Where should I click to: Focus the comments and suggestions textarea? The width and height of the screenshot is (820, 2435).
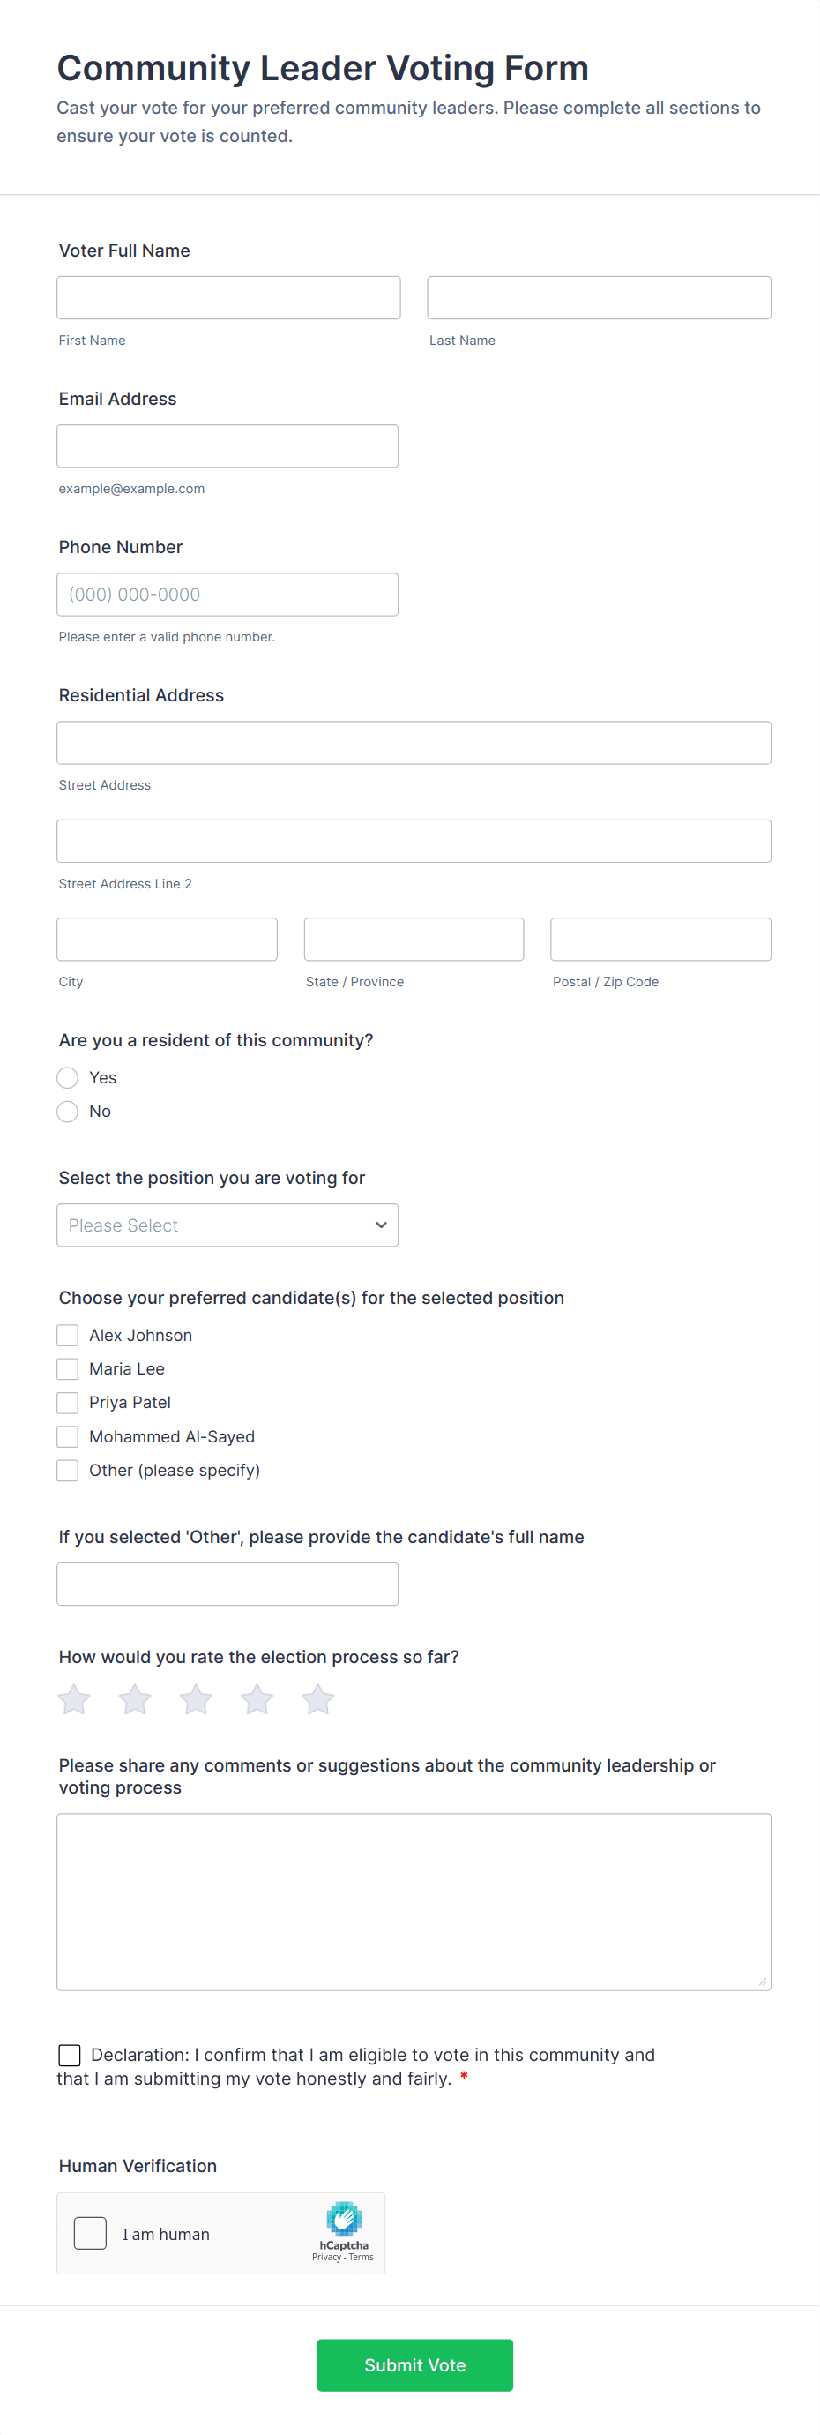coord(414,1902)
